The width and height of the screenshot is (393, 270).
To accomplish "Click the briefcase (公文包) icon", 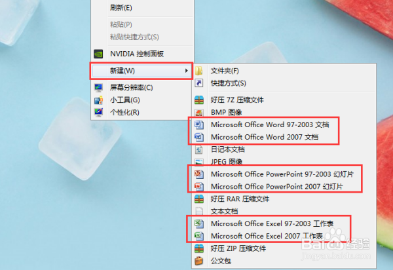I will click(199, 261).
